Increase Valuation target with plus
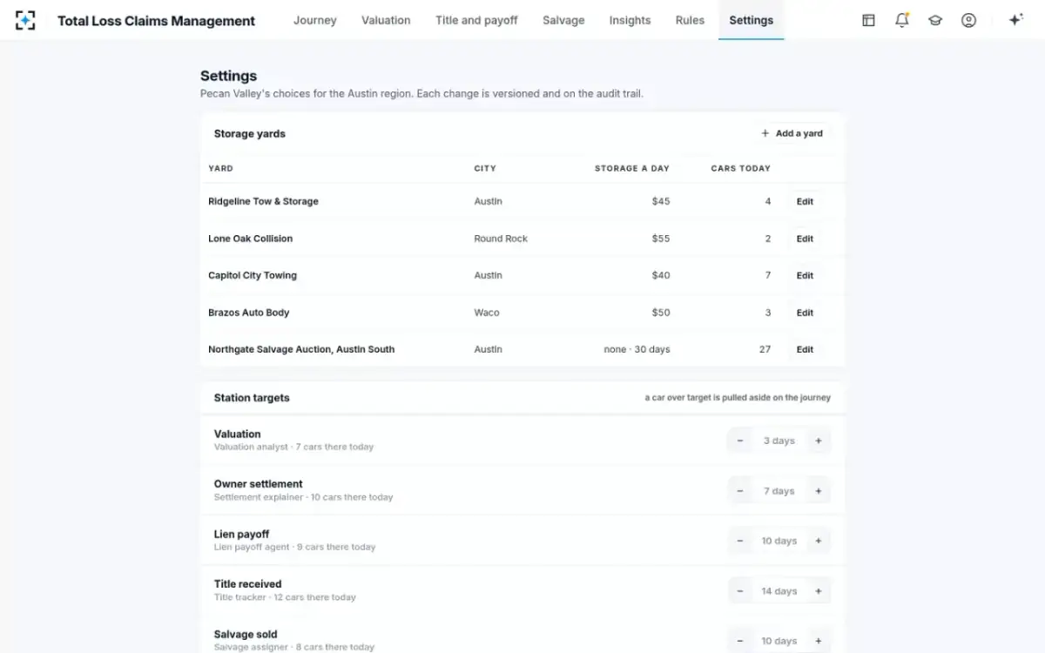 point(819,441)
